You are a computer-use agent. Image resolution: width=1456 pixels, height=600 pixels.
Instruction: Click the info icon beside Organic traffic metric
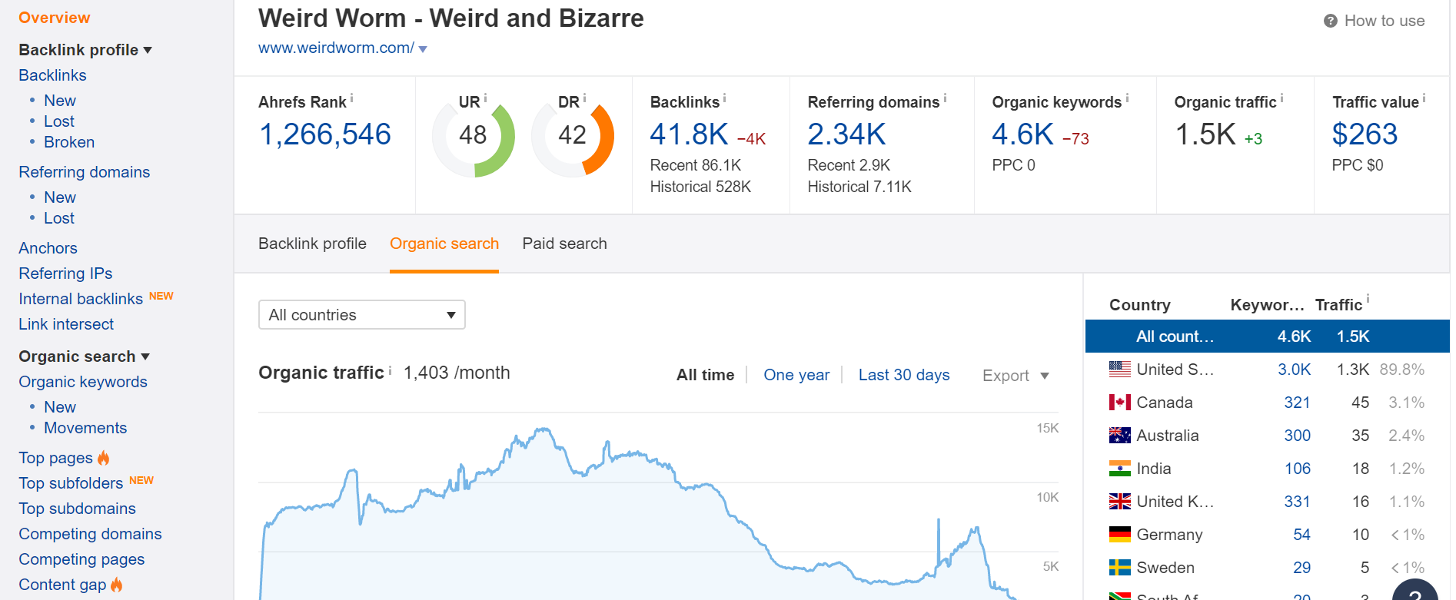click(1281, 98)
